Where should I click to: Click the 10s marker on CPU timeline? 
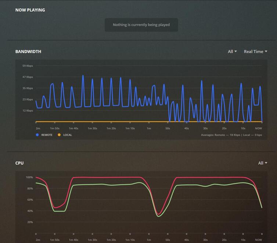coord(243,240)
